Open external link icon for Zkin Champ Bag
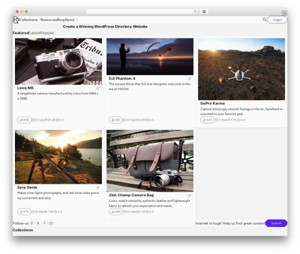 click(189, 195)
